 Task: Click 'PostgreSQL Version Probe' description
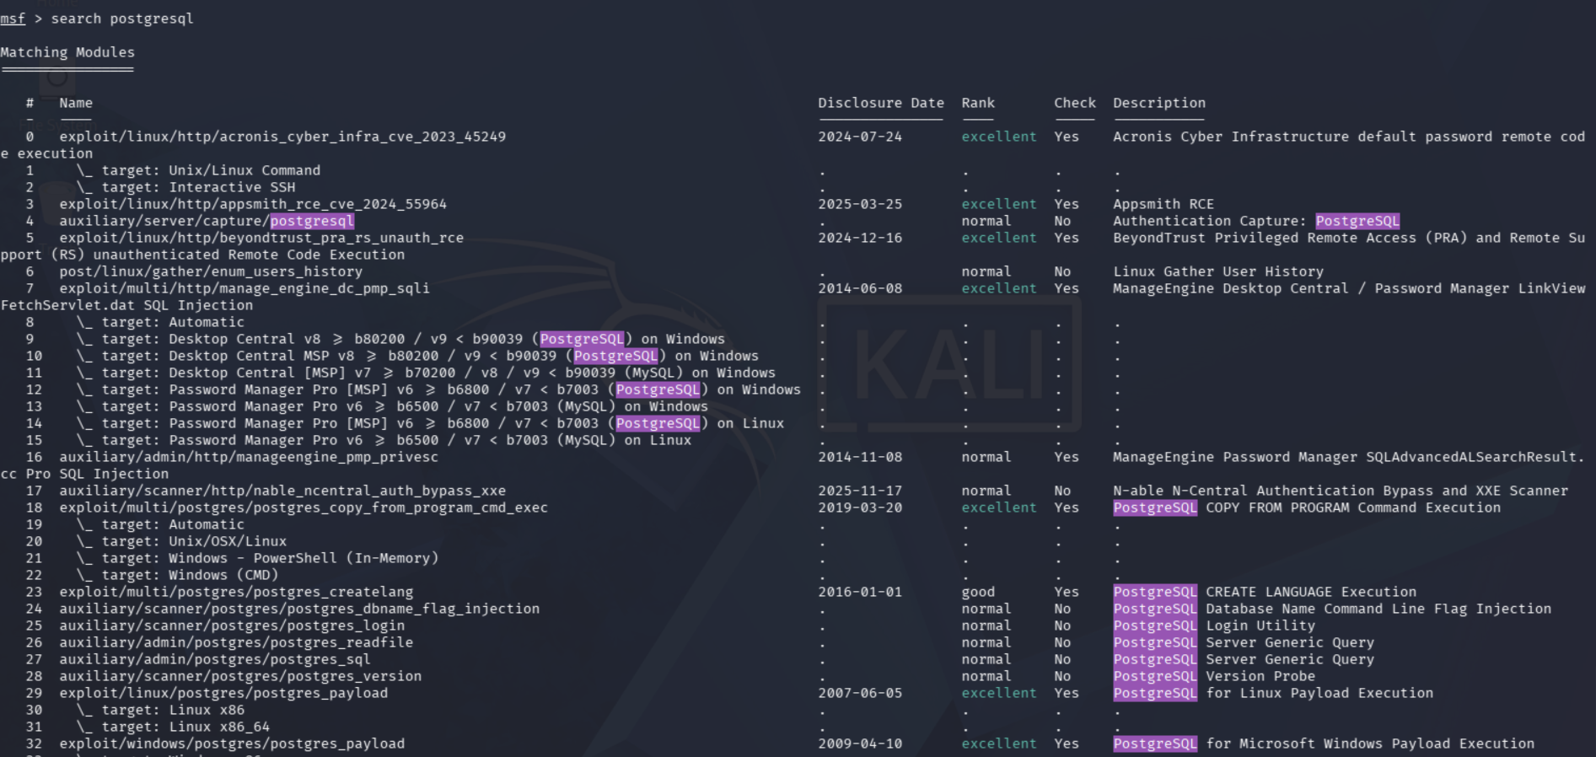click(x=1214, y=676)
